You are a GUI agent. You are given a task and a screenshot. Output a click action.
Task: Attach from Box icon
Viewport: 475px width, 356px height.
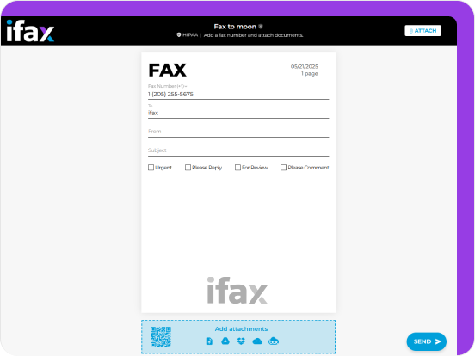(274, 341)
